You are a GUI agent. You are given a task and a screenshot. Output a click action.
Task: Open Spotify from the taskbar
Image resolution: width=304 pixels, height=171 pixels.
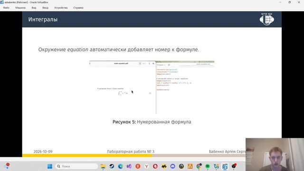coord(208,166)
